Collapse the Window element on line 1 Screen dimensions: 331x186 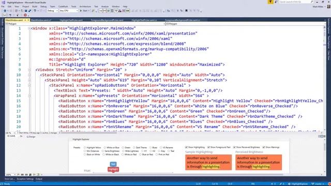[29, 28]
